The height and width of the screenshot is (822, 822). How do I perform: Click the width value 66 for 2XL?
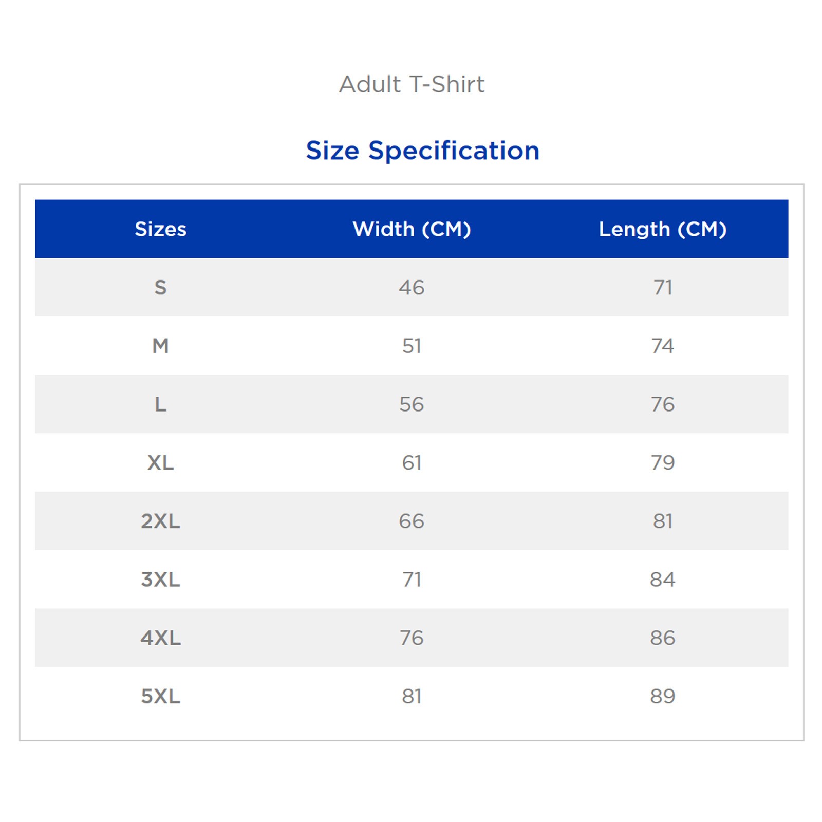tap(412, 521)
